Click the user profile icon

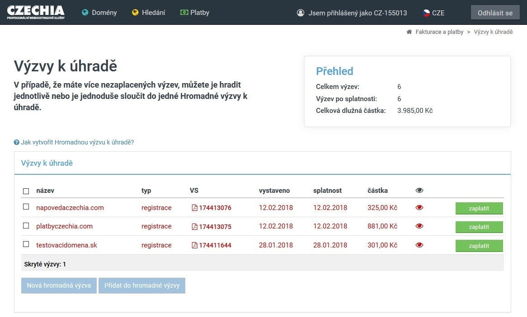pyautogui.click(x=301, y=13)
